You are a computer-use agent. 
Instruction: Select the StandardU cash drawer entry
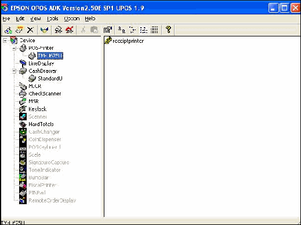click(x=50, y=79)
